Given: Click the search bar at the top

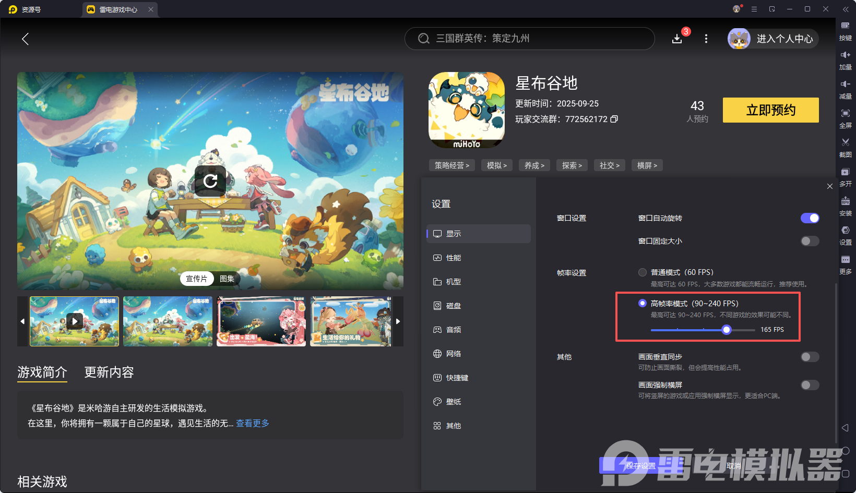Looking at the screenshot, I should tap(529, 38).
